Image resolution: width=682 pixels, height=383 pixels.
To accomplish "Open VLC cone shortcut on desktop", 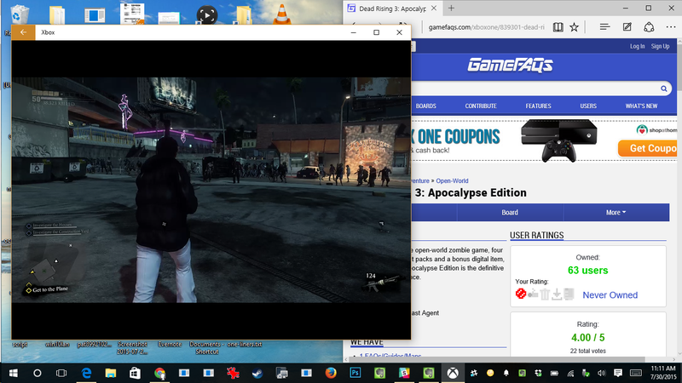I will pos(282,14).
